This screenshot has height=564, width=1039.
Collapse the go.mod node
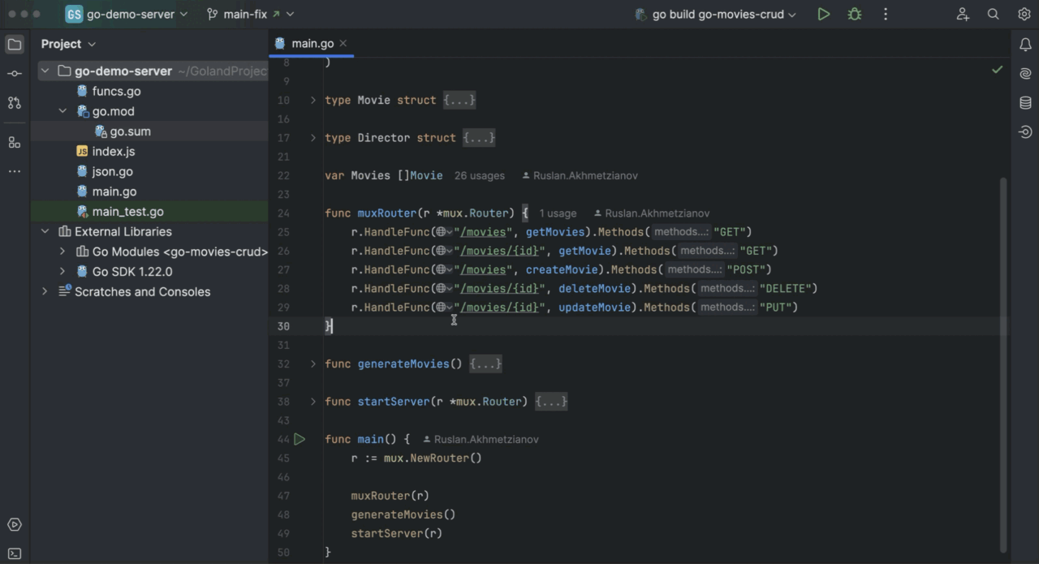point(63,111)
